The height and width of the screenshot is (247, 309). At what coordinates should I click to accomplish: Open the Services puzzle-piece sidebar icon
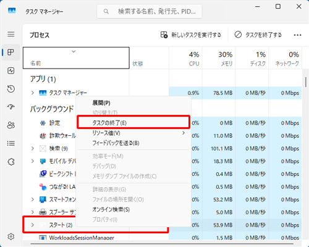[11, 162]
